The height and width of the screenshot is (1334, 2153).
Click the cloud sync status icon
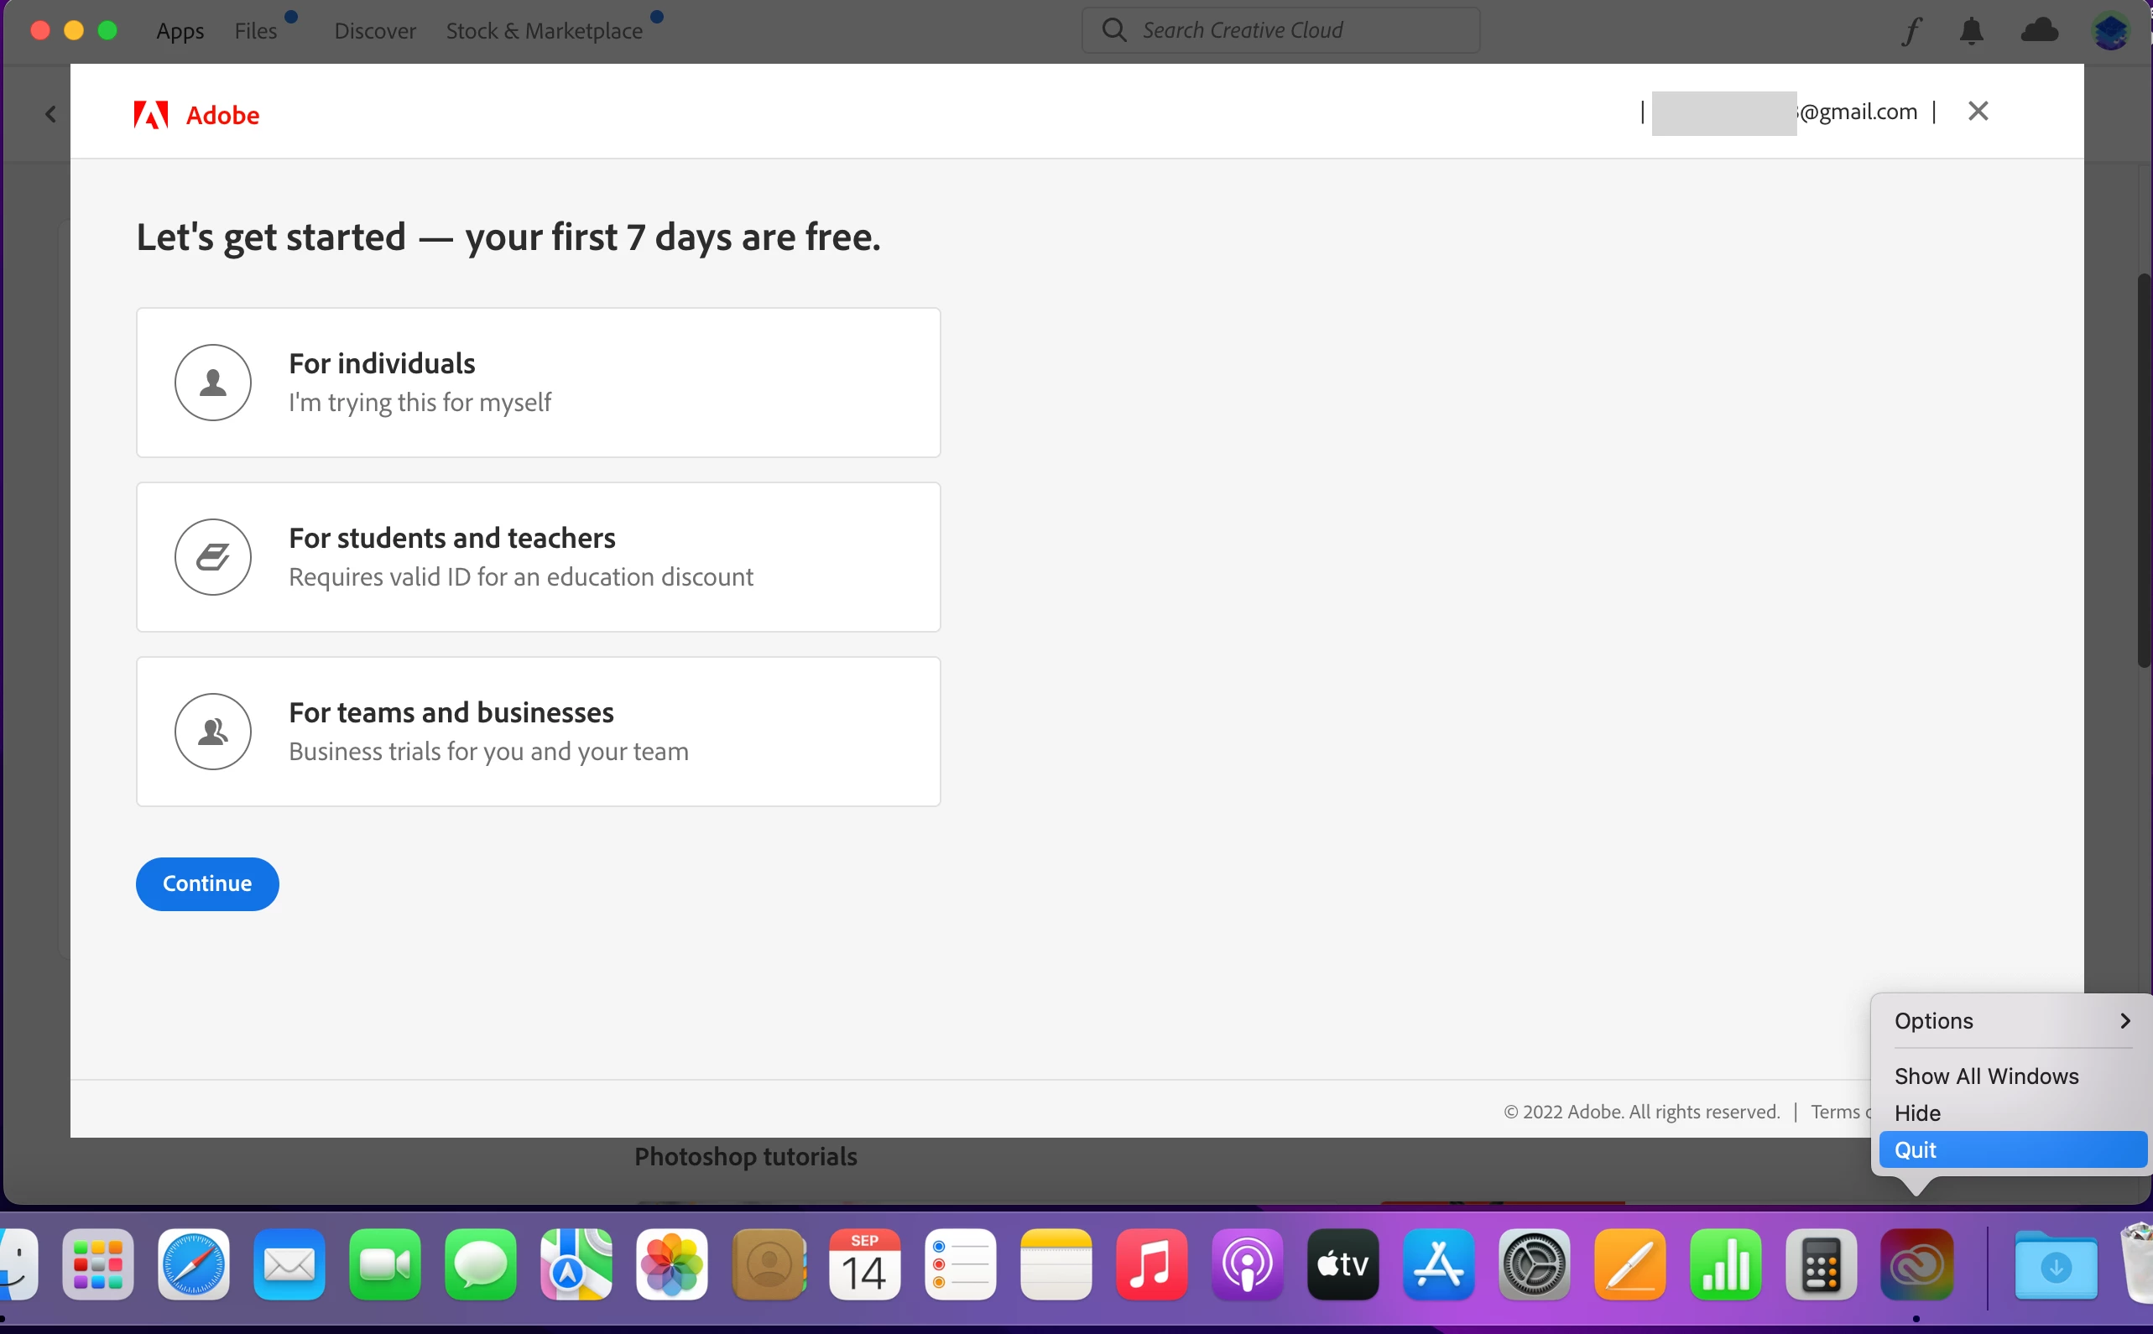pyautogui.click(x=2039, y=32)
